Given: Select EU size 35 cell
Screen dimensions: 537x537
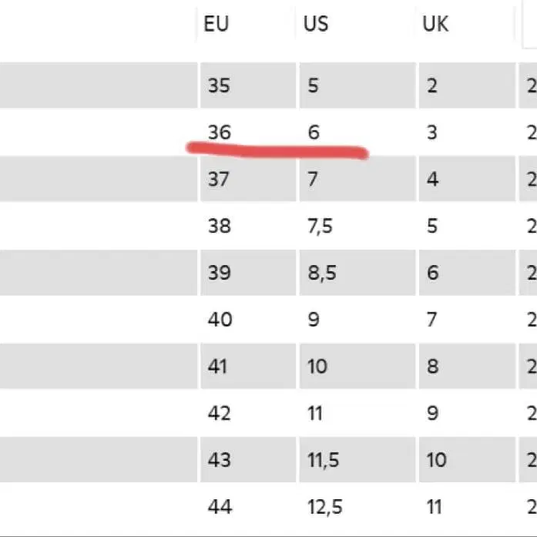Looking at the screenshot, I should [x=248, y=86].
